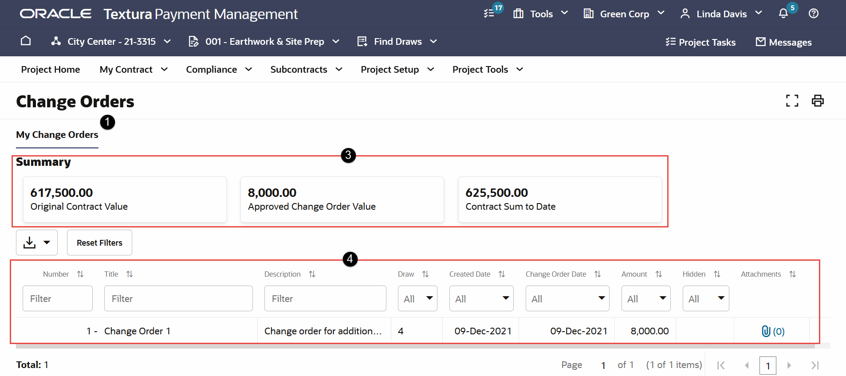Click the Original Contract Value summary card
This screenshot has width=846, height=376.
[125, 200]
